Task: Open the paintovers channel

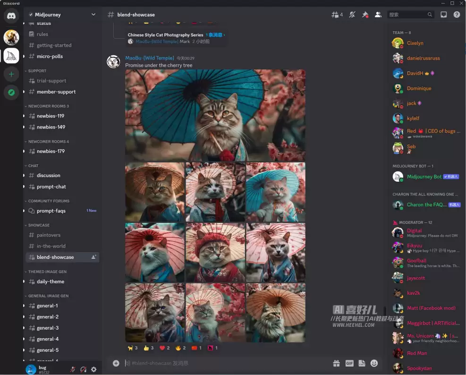Action: (x=62, y=235)
